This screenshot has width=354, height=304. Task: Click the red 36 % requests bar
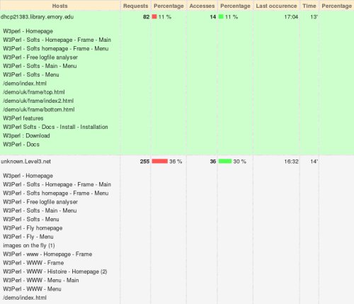point(160,162)
